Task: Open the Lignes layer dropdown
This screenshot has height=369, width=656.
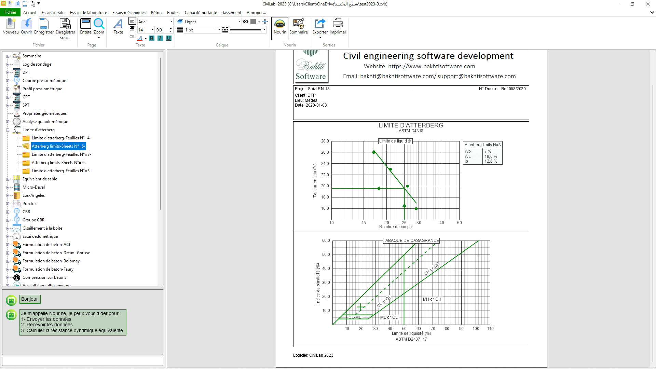Action: (240, 22)
